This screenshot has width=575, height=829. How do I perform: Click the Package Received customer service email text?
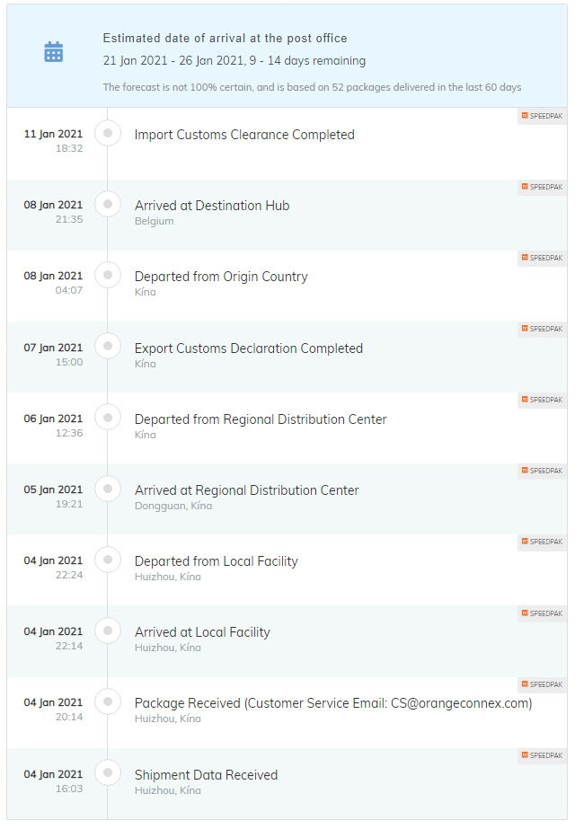pos(333,703)
